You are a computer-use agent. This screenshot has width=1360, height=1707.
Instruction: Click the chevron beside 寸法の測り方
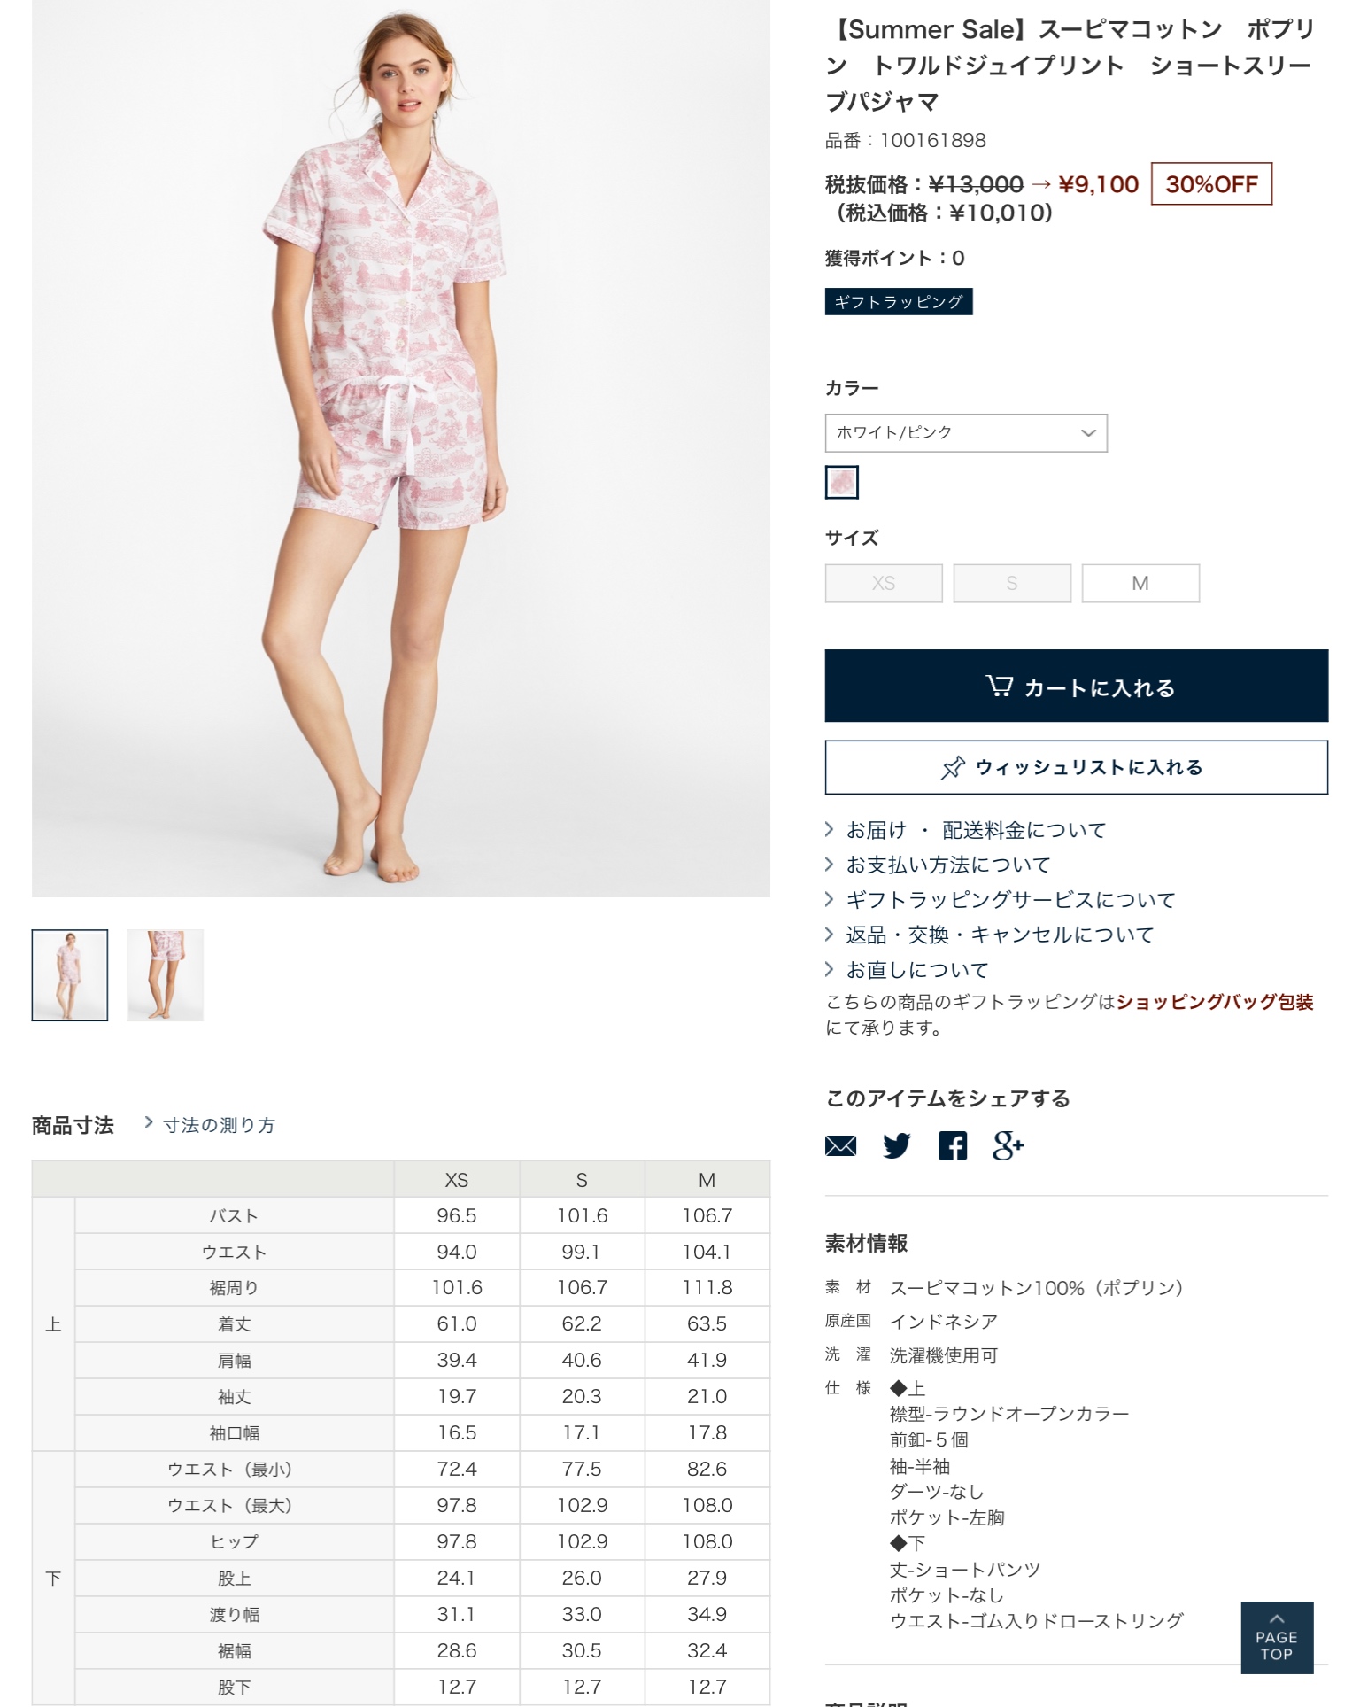[x=149, y=1123]
